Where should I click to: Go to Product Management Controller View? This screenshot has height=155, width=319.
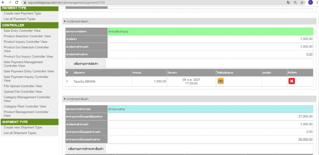(26, 113)
